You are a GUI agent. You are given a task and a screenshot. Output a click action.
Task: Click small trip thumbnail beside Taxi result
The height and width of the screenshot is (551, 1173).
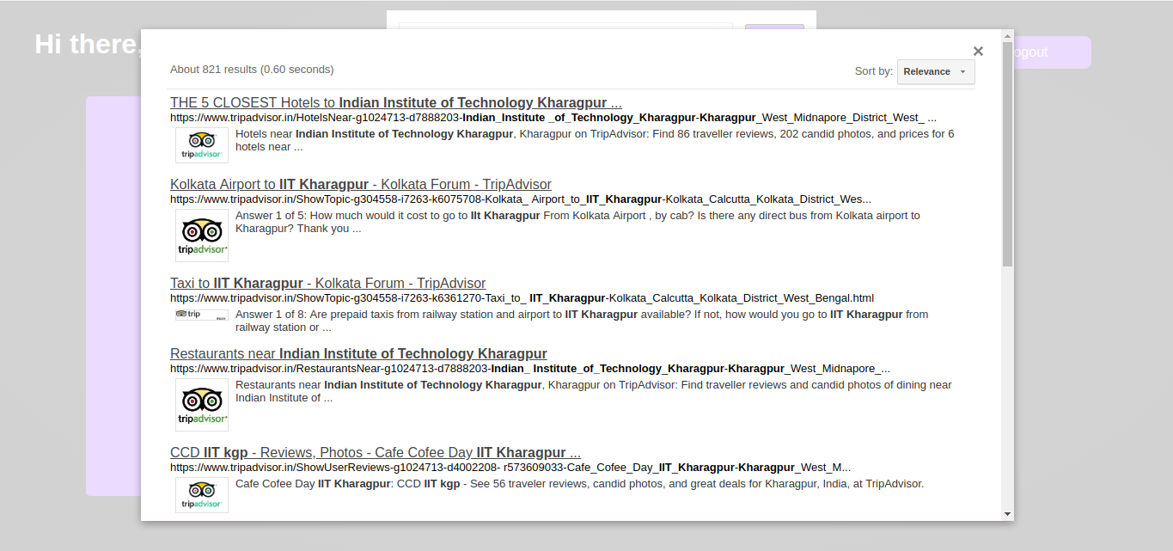pos(202,315)
